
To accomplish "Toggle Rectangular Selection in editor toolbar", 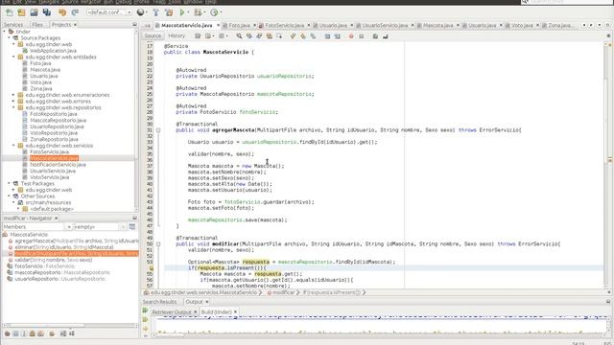I will (x=279, y=36).
